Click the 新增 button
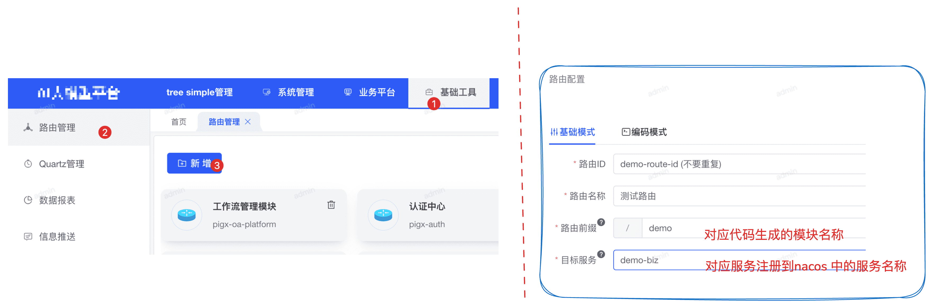The height and width of the screenshot is (308, 933). [x=194, y=164]
